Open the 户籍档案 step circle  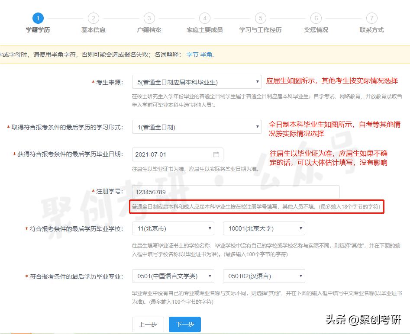pyautogui.click(x=149, y=18)
